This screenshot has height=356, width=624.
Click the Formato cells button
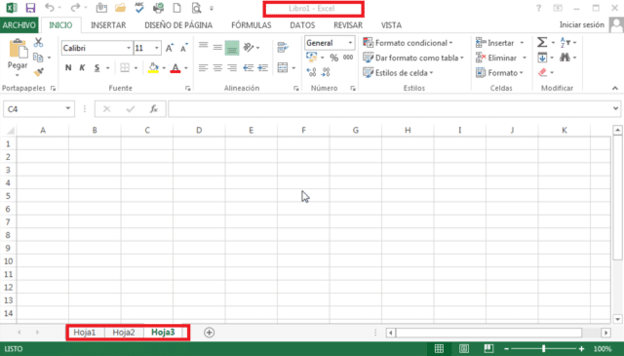tap(500, 73)
